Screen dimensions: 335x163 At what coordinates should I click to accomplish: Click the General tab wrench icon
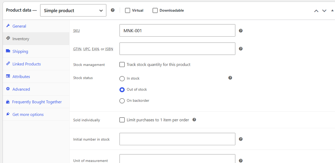pyautogui.click(x=8, y=26)
